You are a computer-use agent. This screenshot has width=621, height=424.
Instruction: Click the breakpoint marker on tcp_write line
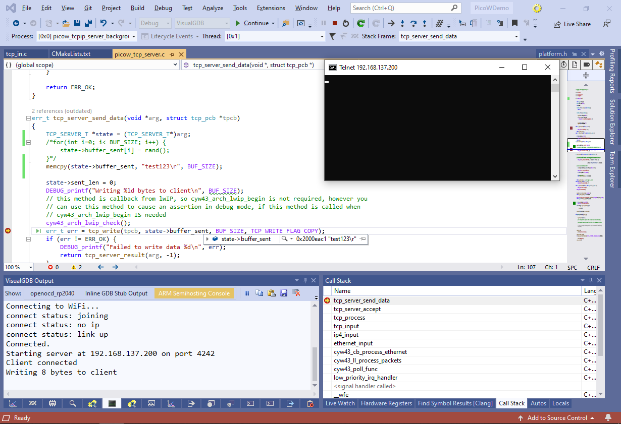point(8,231)
